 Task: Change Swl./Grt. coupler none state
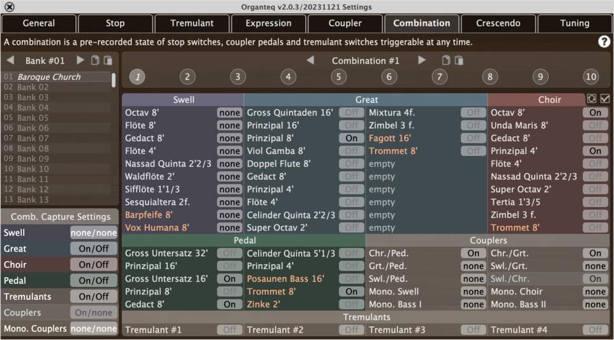click(x=595, y=267)
